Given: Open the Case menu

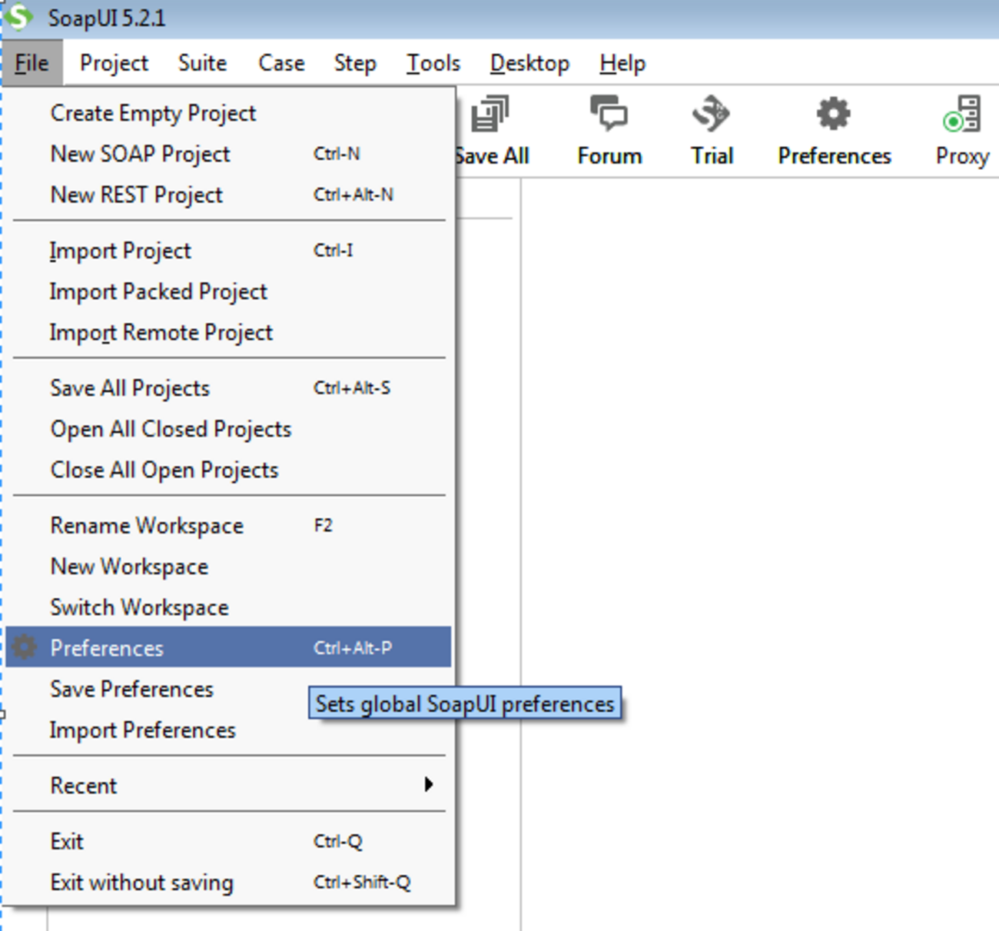Looking at the screenshot, I should (x=281, y=63).
